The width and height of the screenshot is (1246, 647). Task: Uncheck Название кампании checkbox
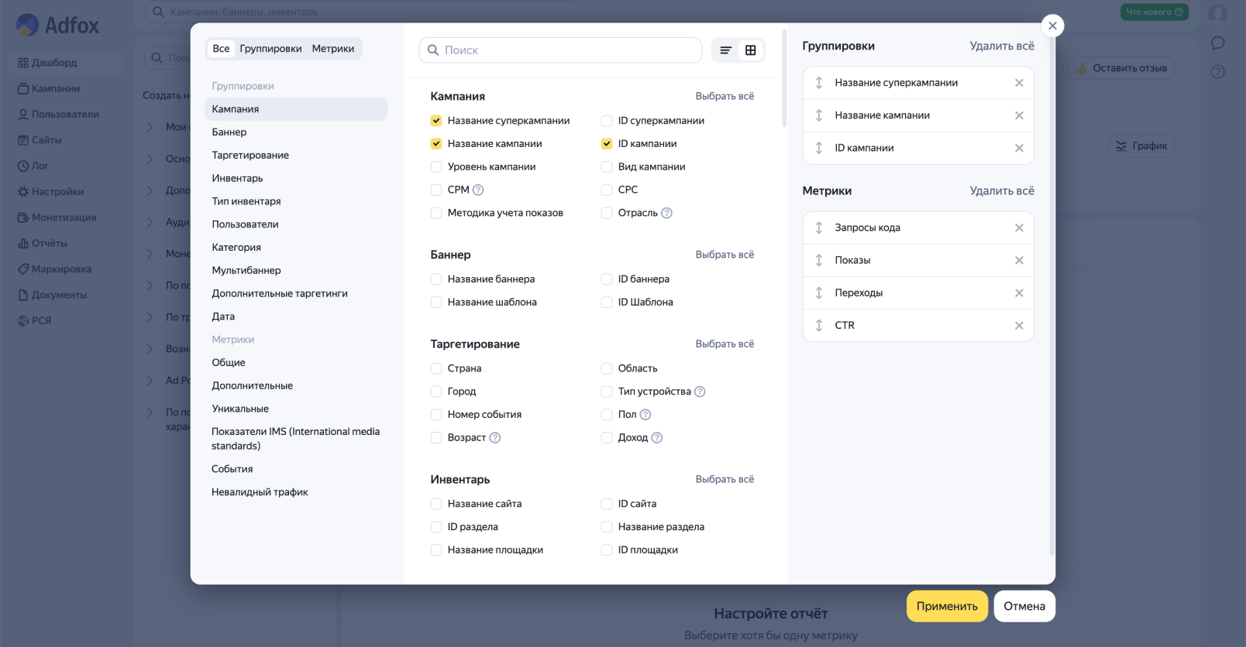(436, 144)
